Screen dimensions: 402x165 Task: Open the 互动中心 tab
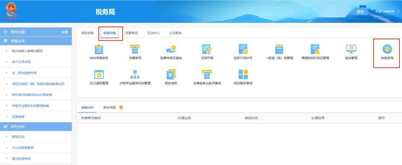coord(153,33)
